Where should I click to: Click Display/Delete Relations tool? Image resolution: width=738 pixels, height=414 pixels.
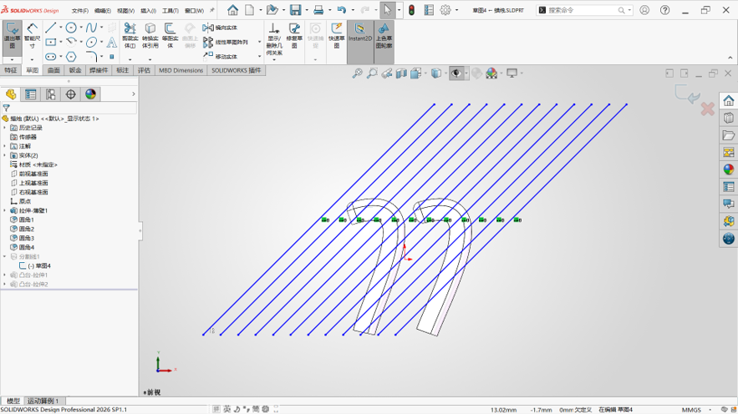click(274, 38)
